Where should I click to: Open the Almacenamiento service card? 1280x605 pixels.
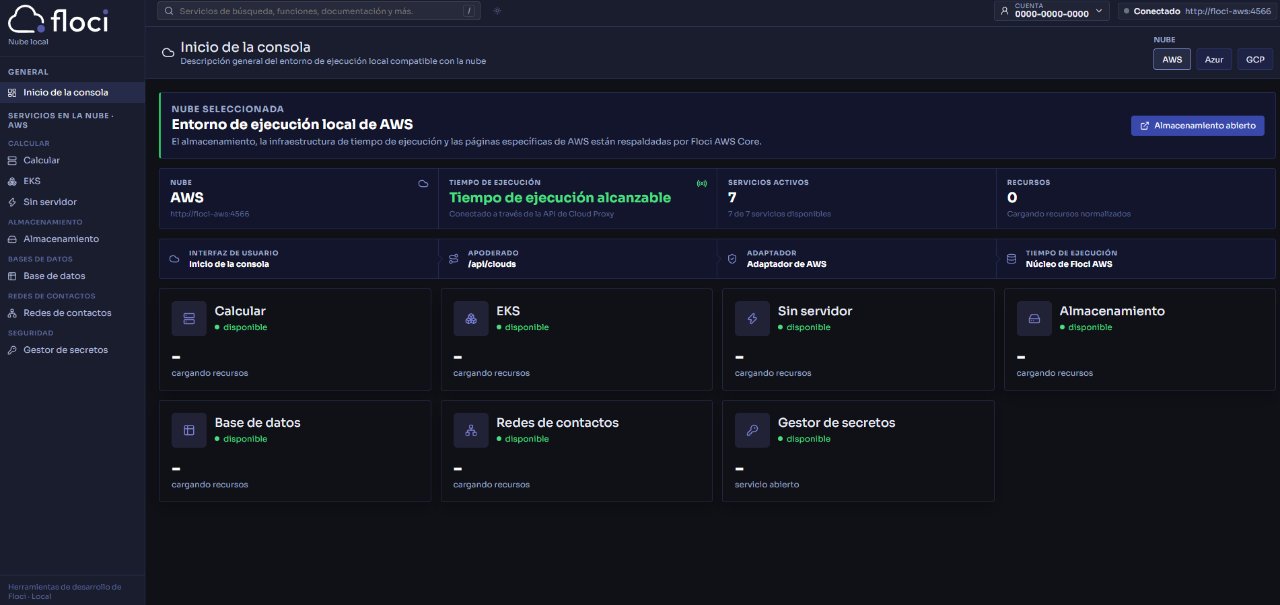1139,339
